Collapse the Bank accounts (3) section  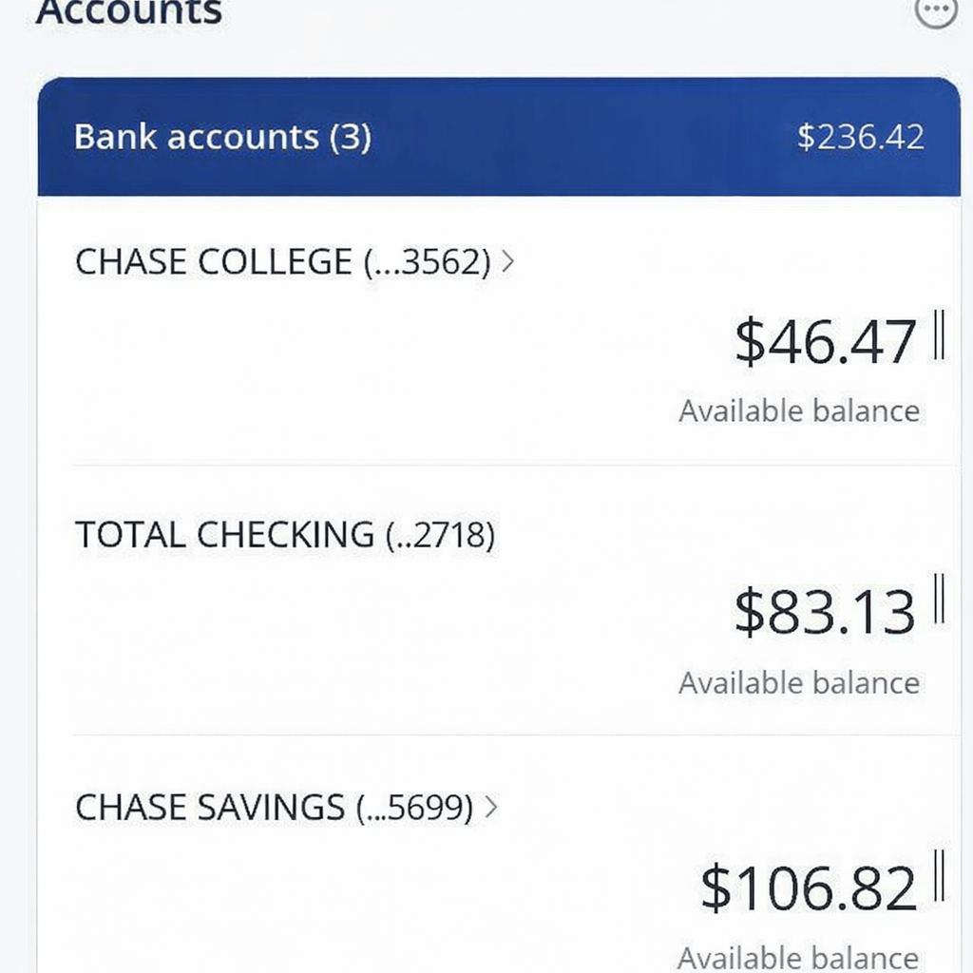pyautogui.click(x=222, y=137)
